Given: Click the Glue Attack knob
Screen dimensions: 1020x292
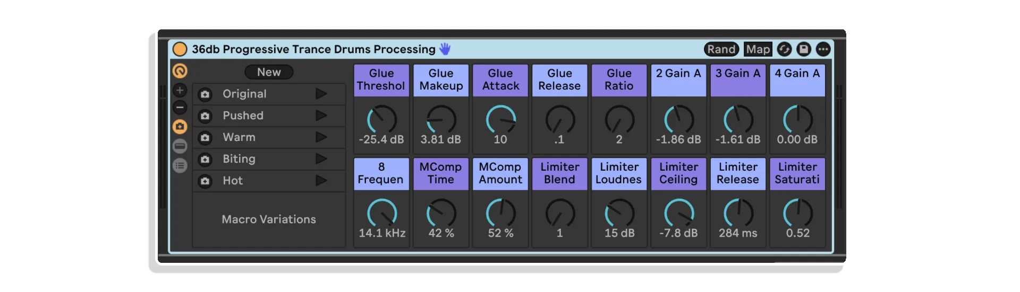Looking at the screenshot, I should coord(501,119).
